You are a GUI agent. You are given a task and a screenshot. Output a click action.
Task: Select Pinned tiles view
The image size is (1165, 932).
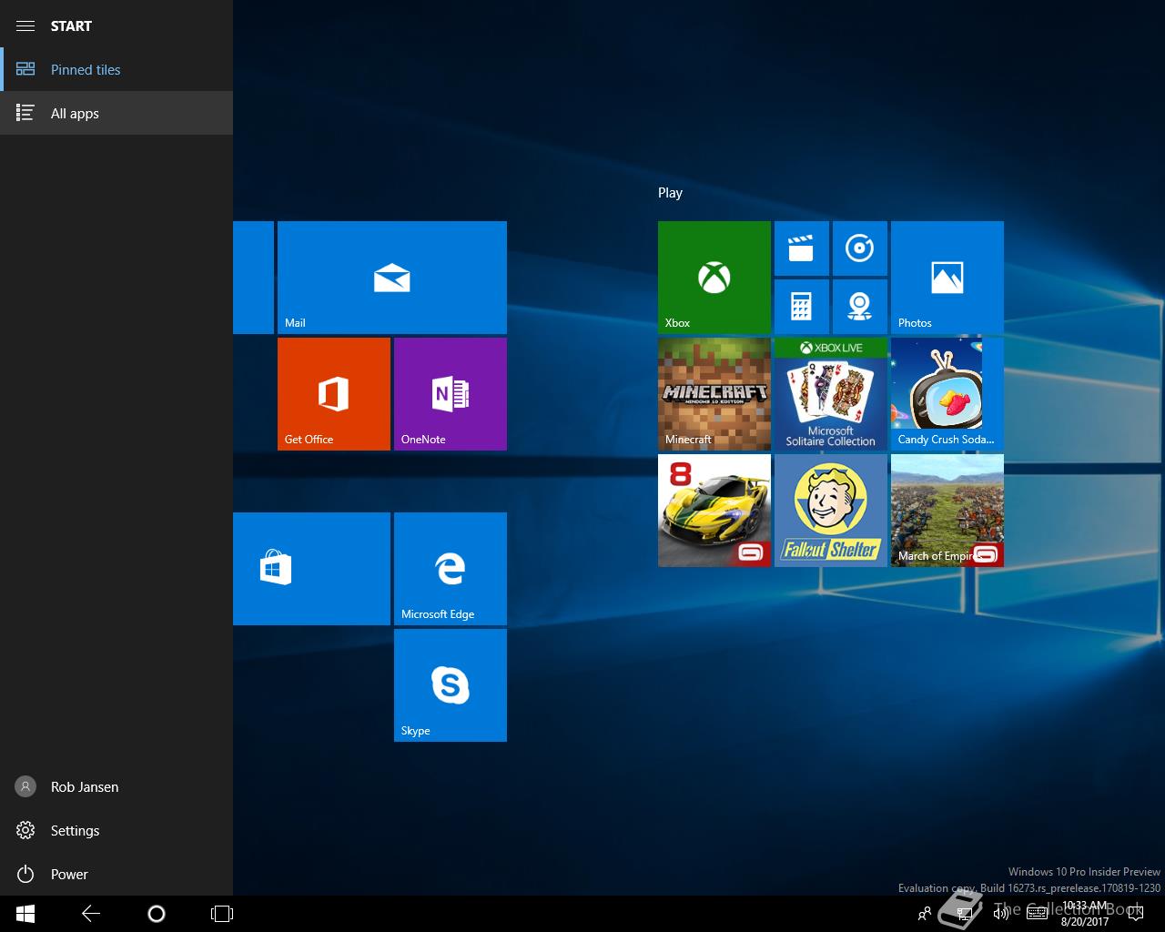tap(116, 69)
